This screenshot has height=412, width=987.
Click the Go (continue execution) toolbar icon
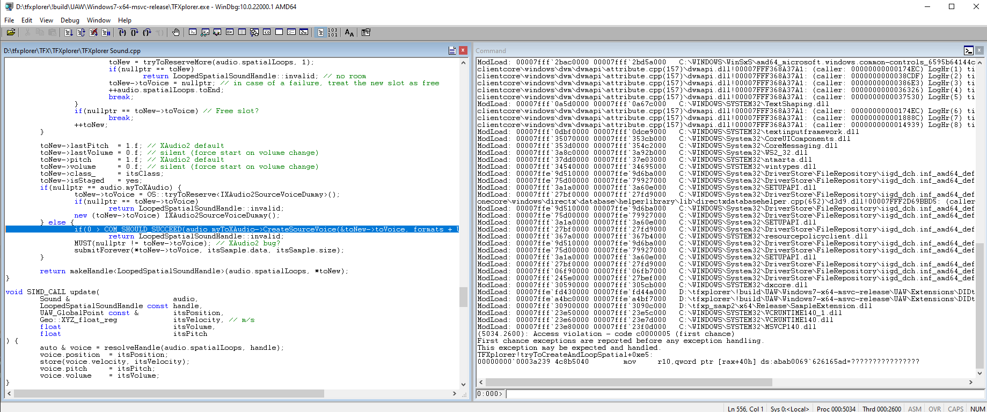pyautogui.click(x=69, y=33)
